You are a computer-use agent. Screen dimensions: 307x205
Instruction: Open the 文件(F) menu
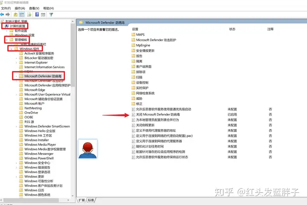point(6,8)
